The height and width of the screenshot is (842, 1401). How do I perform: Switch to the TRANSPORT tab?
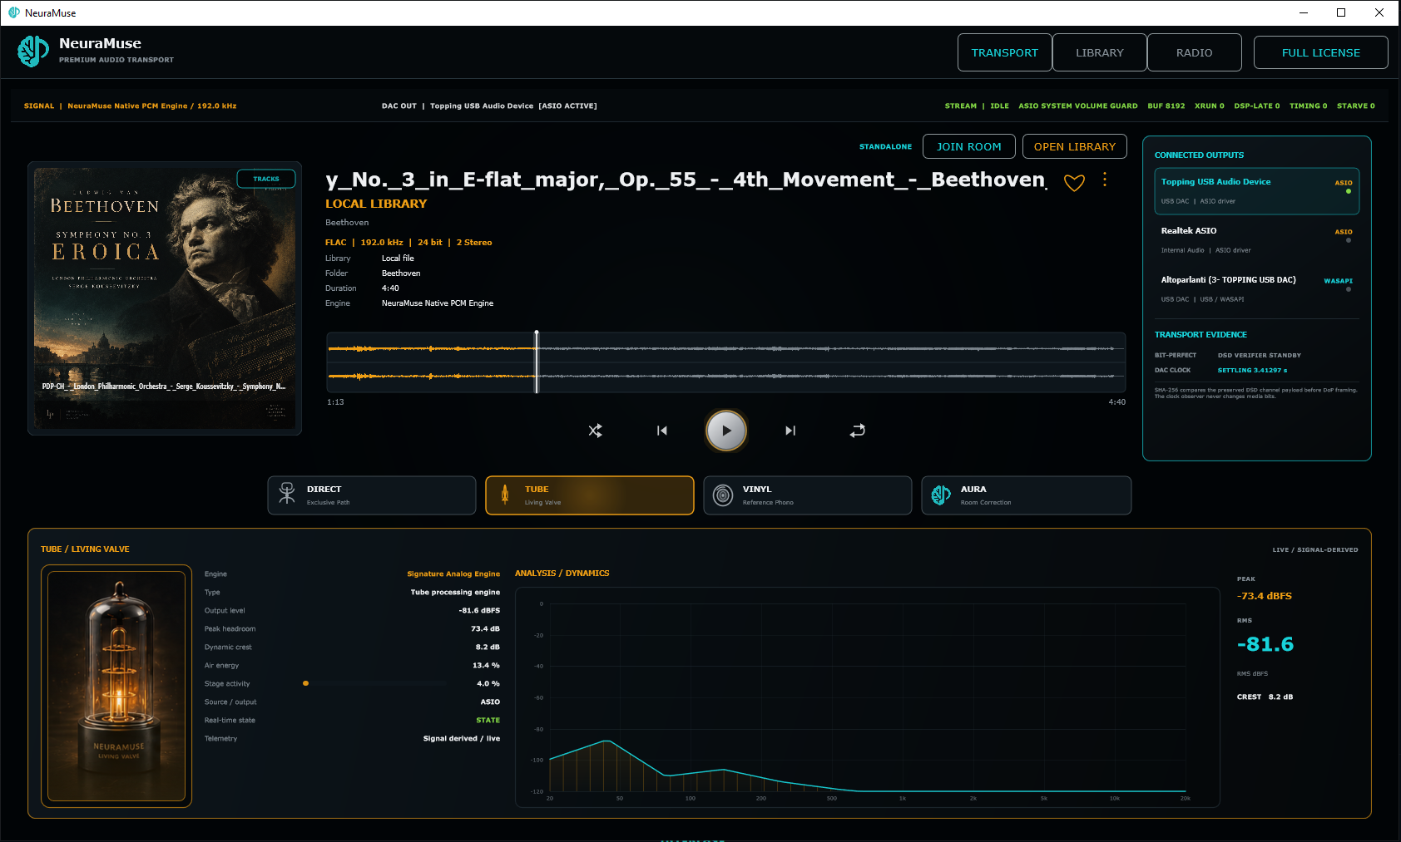click(1005, 52)
